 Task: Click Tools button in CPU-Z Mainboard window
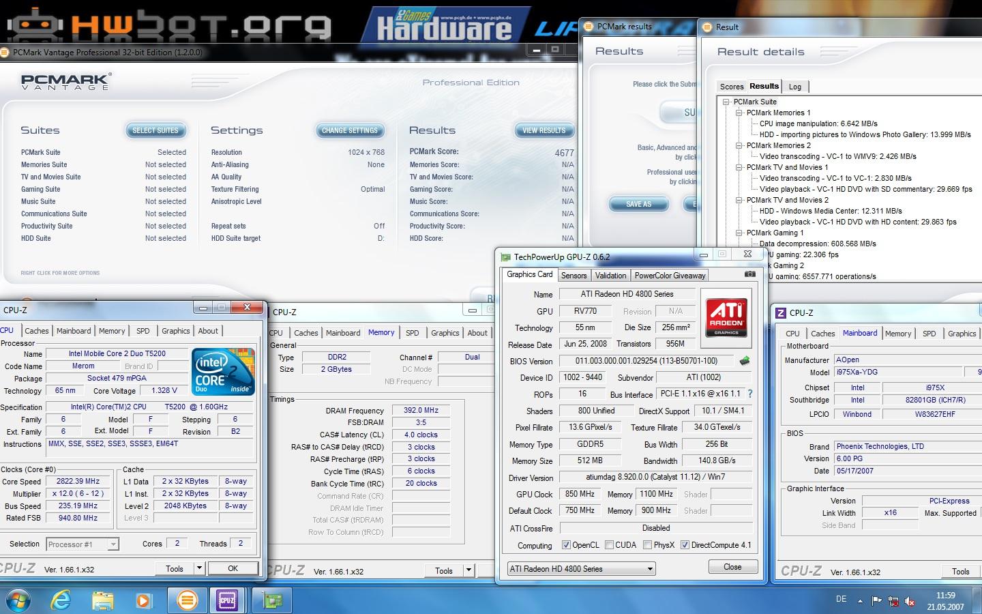961,572
